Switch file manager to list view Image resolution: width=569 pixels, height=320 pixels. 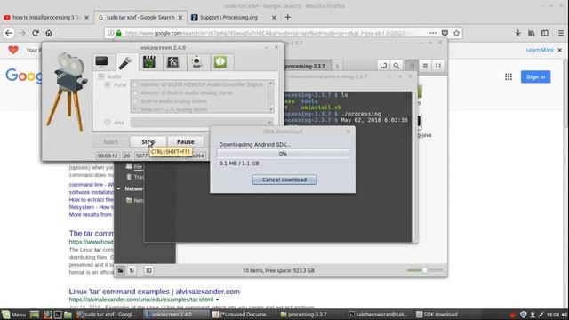click(x=425, y=66)
